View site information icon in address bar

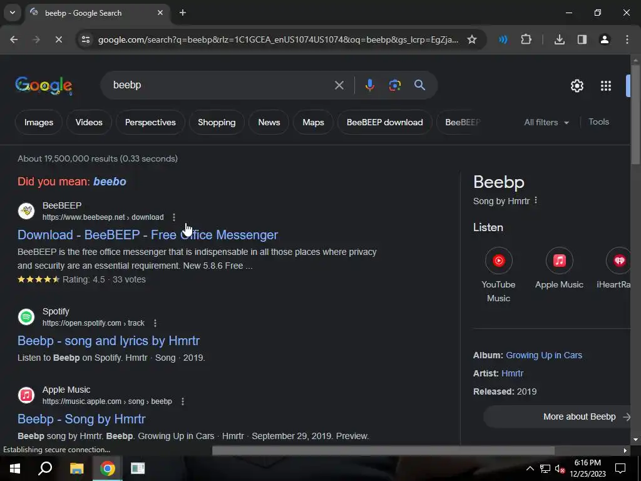coord(85,39)
